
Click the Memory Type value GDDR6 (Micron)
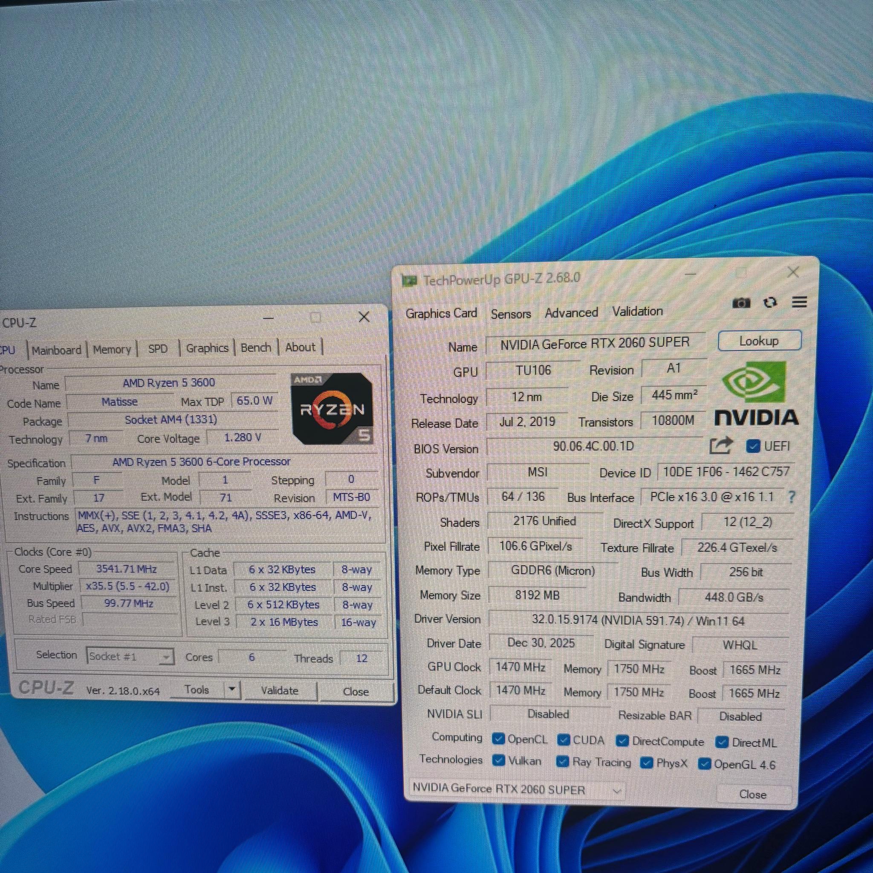point(553,571)
